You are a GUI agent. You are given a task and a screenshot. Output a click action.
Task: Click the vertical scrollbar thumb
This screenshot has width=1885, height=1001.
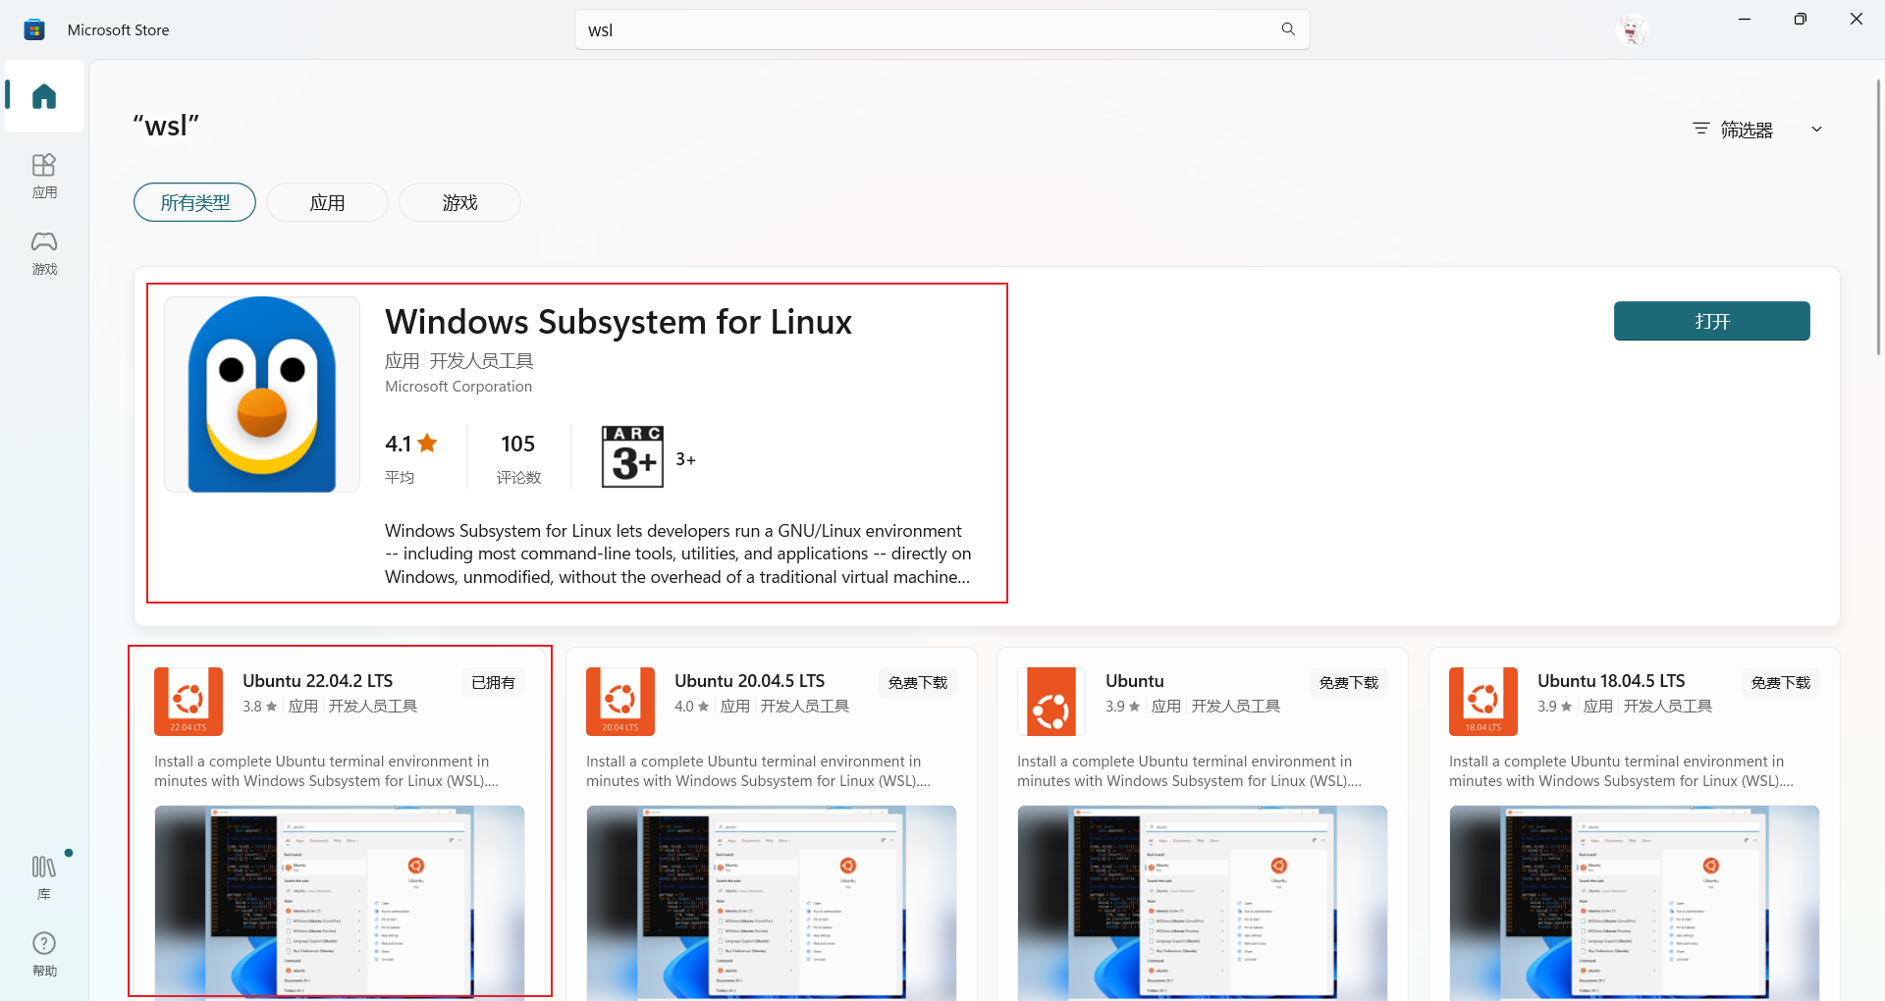(x=1878, y=216)
